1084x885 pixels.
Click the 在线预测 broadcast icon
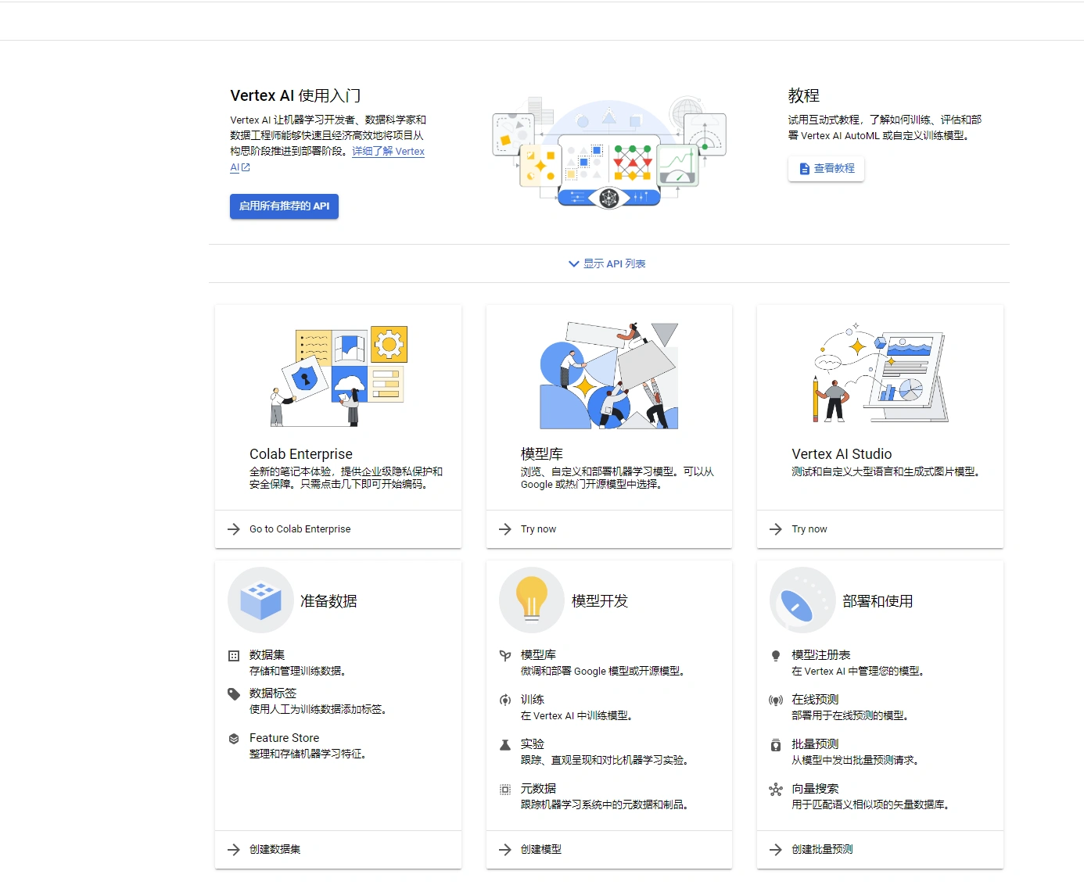776,700
